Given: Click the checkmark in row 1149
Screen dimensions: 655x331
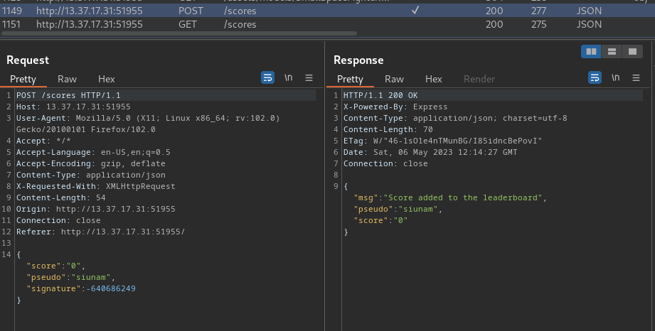Looking at the screenshot, I should (x=415, y=11).
